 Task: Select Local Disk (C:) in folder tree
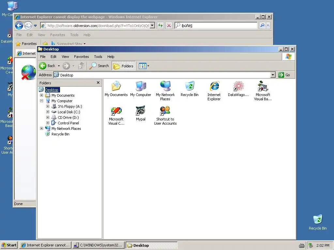(69, 112)
